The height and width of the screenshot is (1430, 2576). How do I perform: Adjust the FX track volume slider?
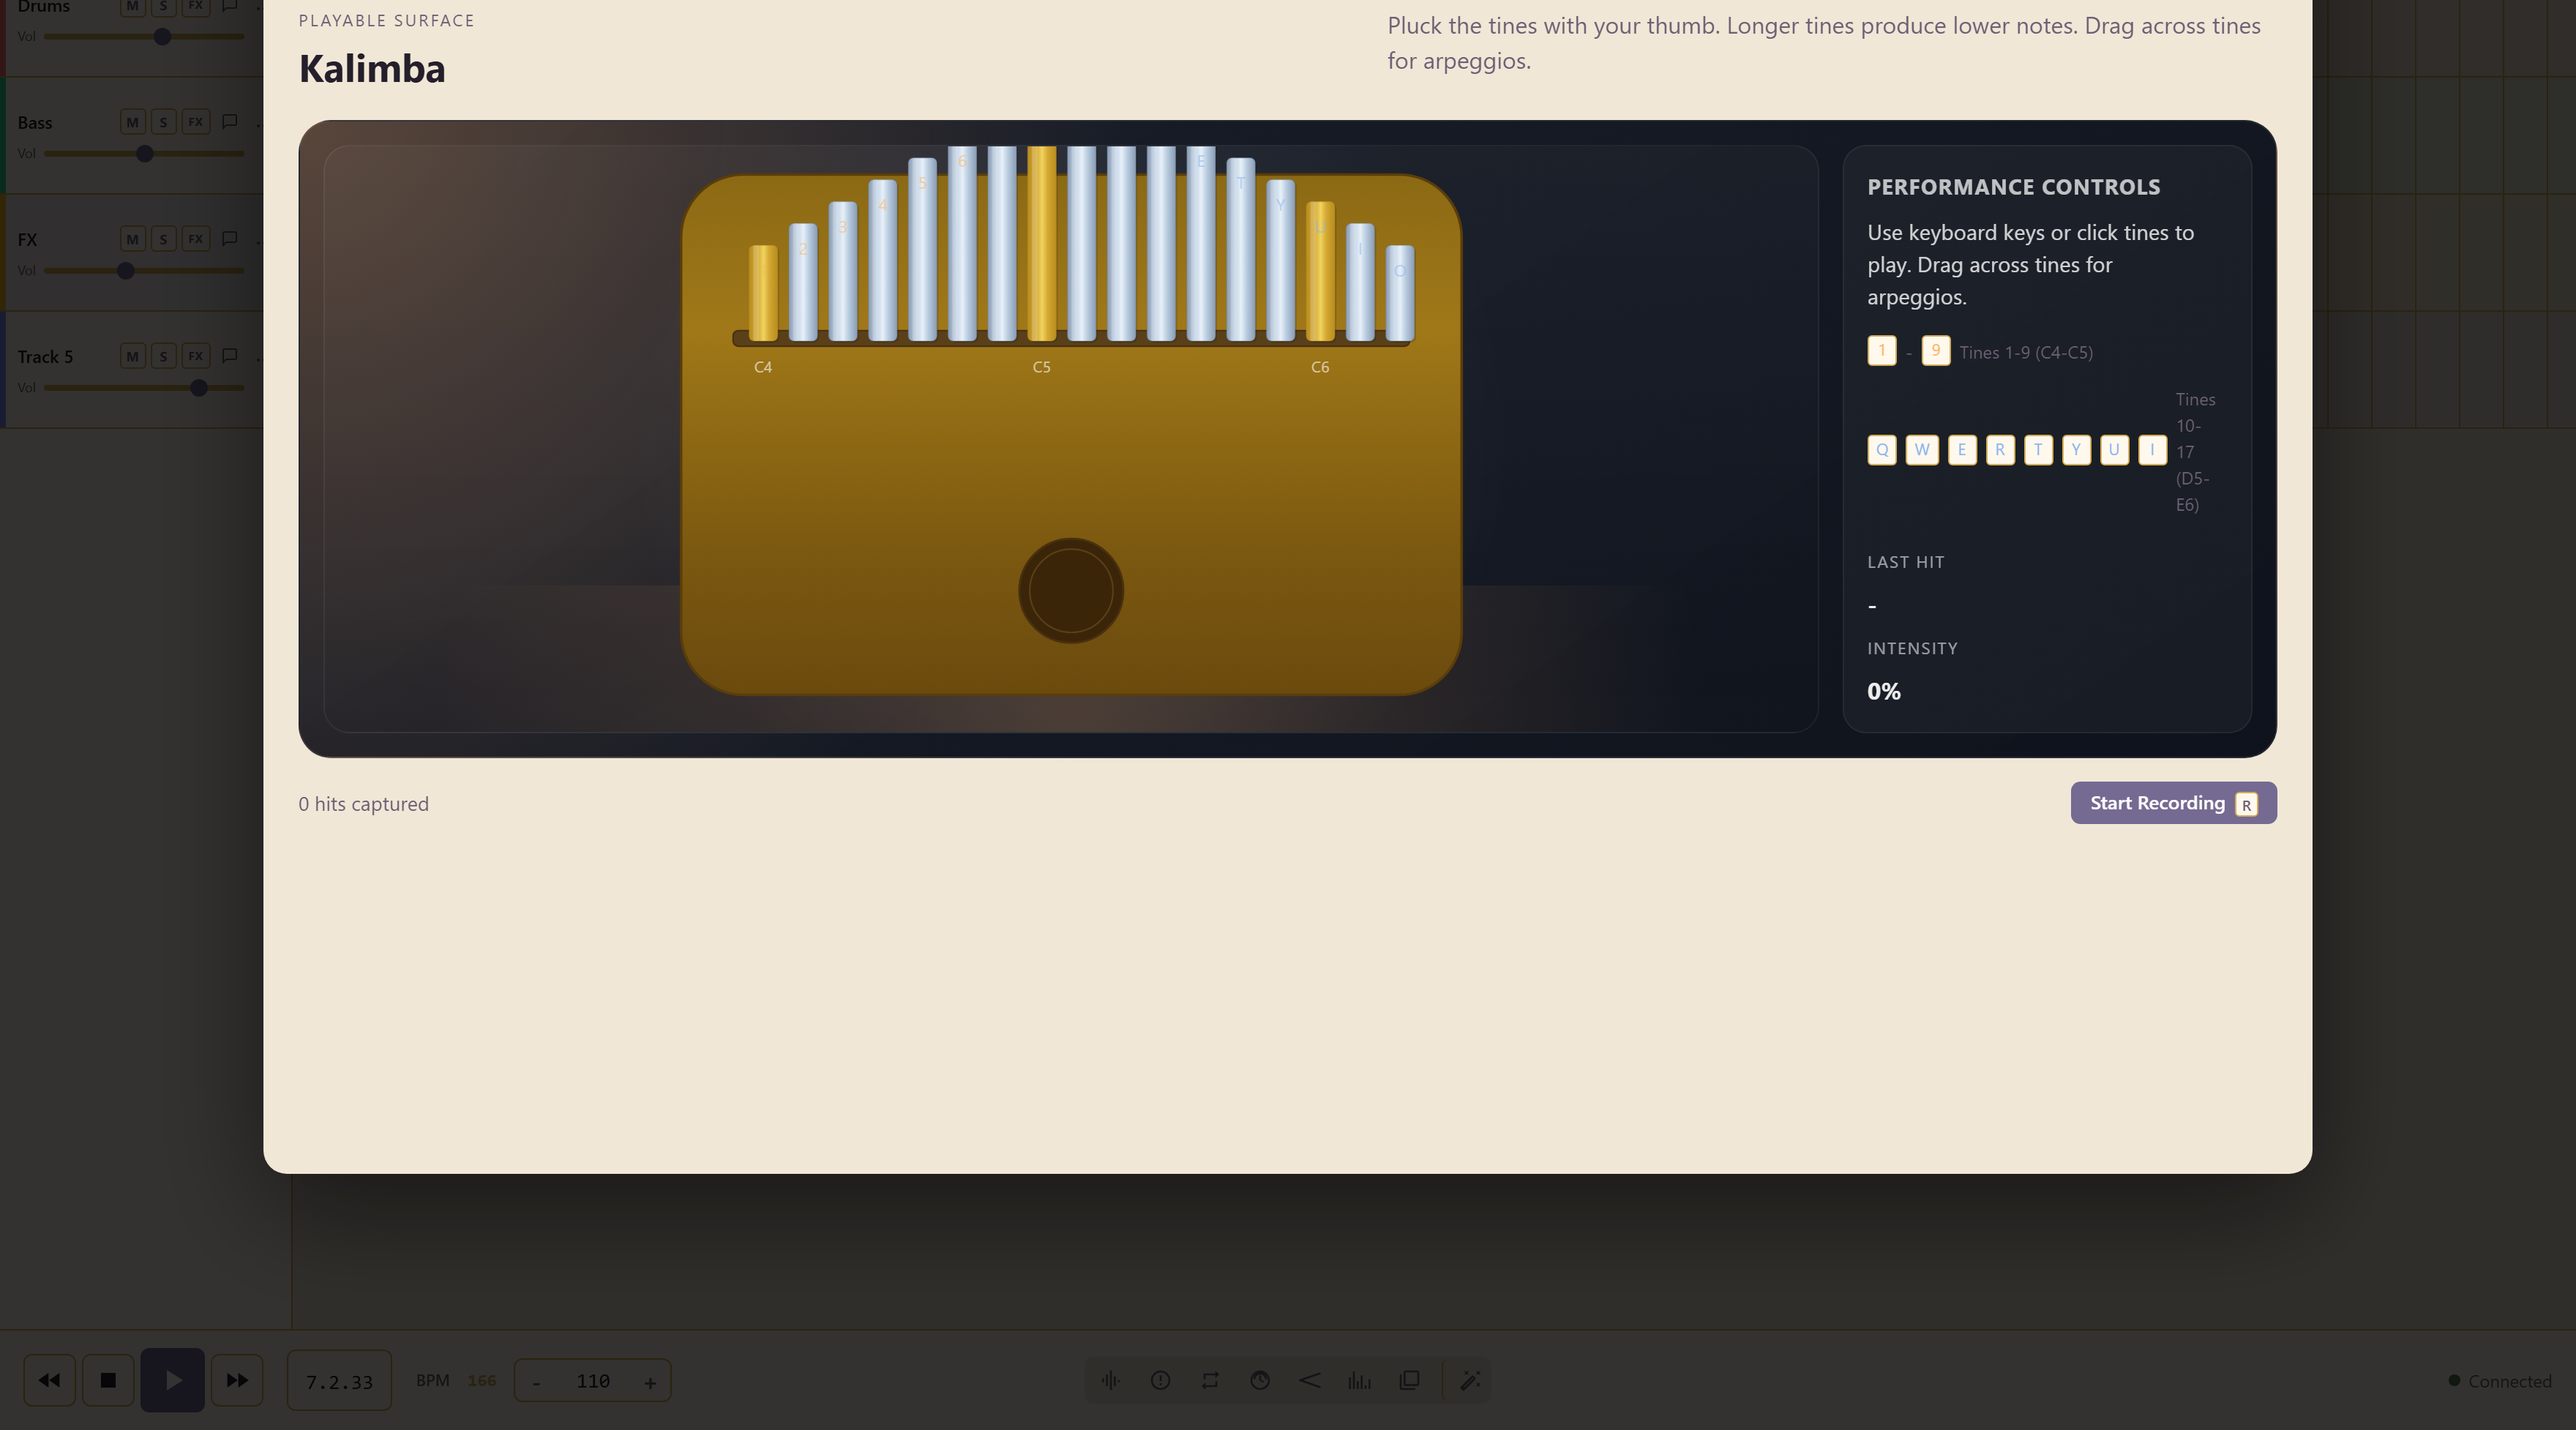coord(144,270)
